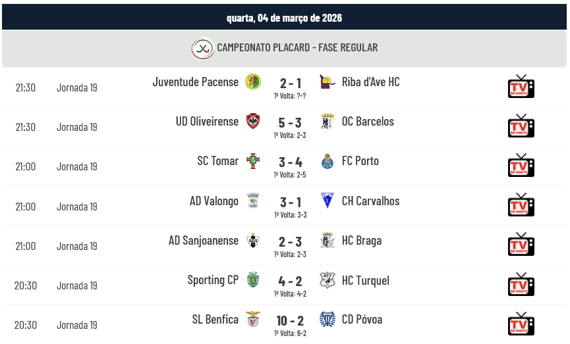Click Jornada 19 in the Sanjoanense row
The image size is (570, 344).
point(77,246)
